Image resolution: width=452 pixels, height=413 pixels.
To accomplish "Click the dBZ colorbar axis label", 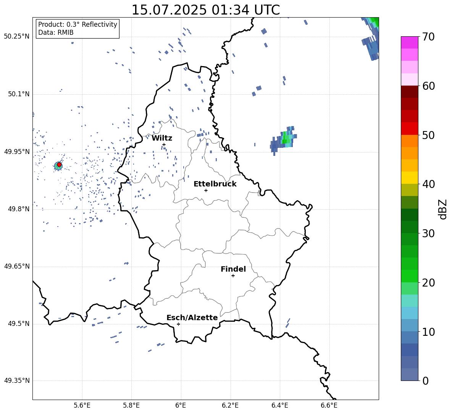I will click(442, 209).
